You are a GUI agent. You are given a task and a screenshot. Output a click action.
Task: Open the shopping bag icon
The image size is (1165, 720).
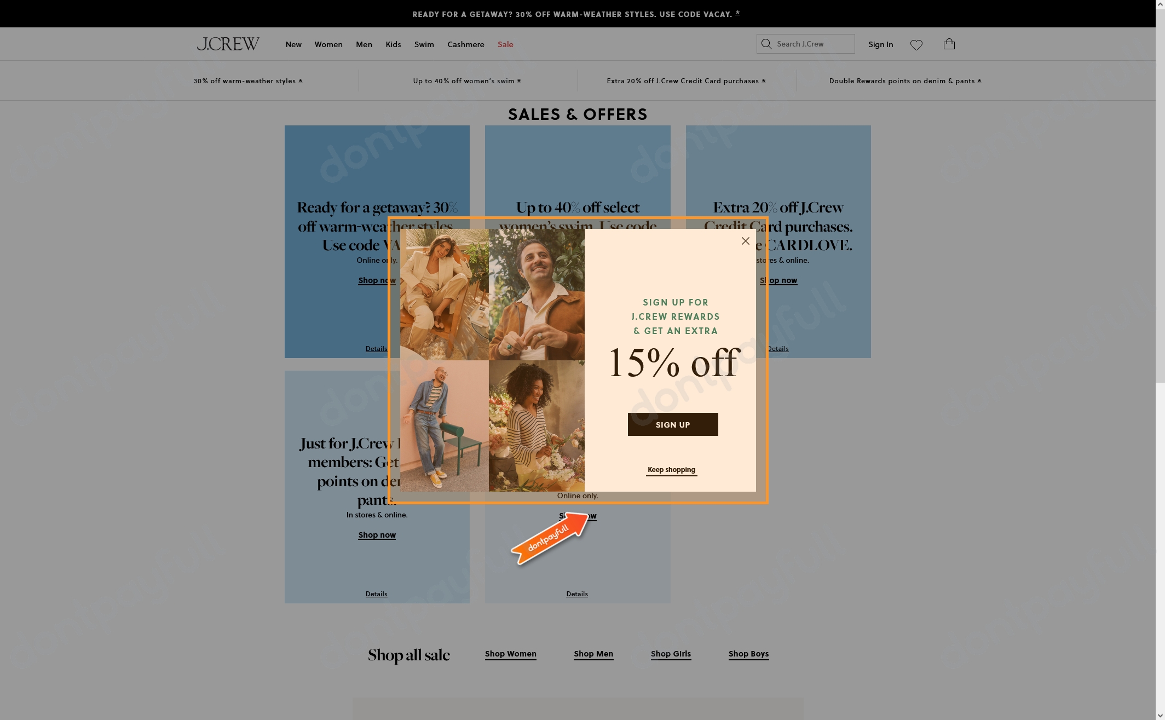click(949, 44)
